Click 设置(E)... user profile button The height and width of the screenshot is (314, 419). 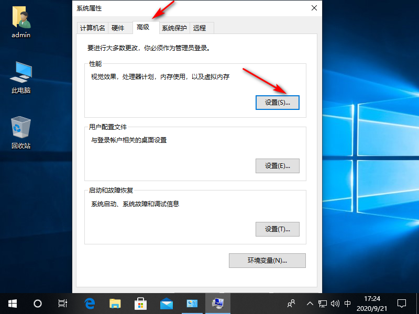pos(278,166)
